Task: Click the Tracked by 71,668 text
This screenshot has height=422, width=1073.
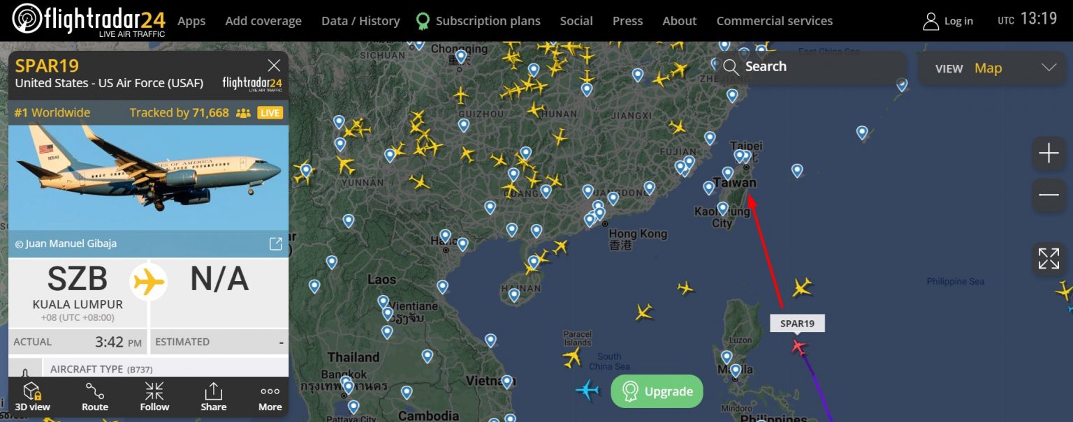Action: (x=179, y=112)
